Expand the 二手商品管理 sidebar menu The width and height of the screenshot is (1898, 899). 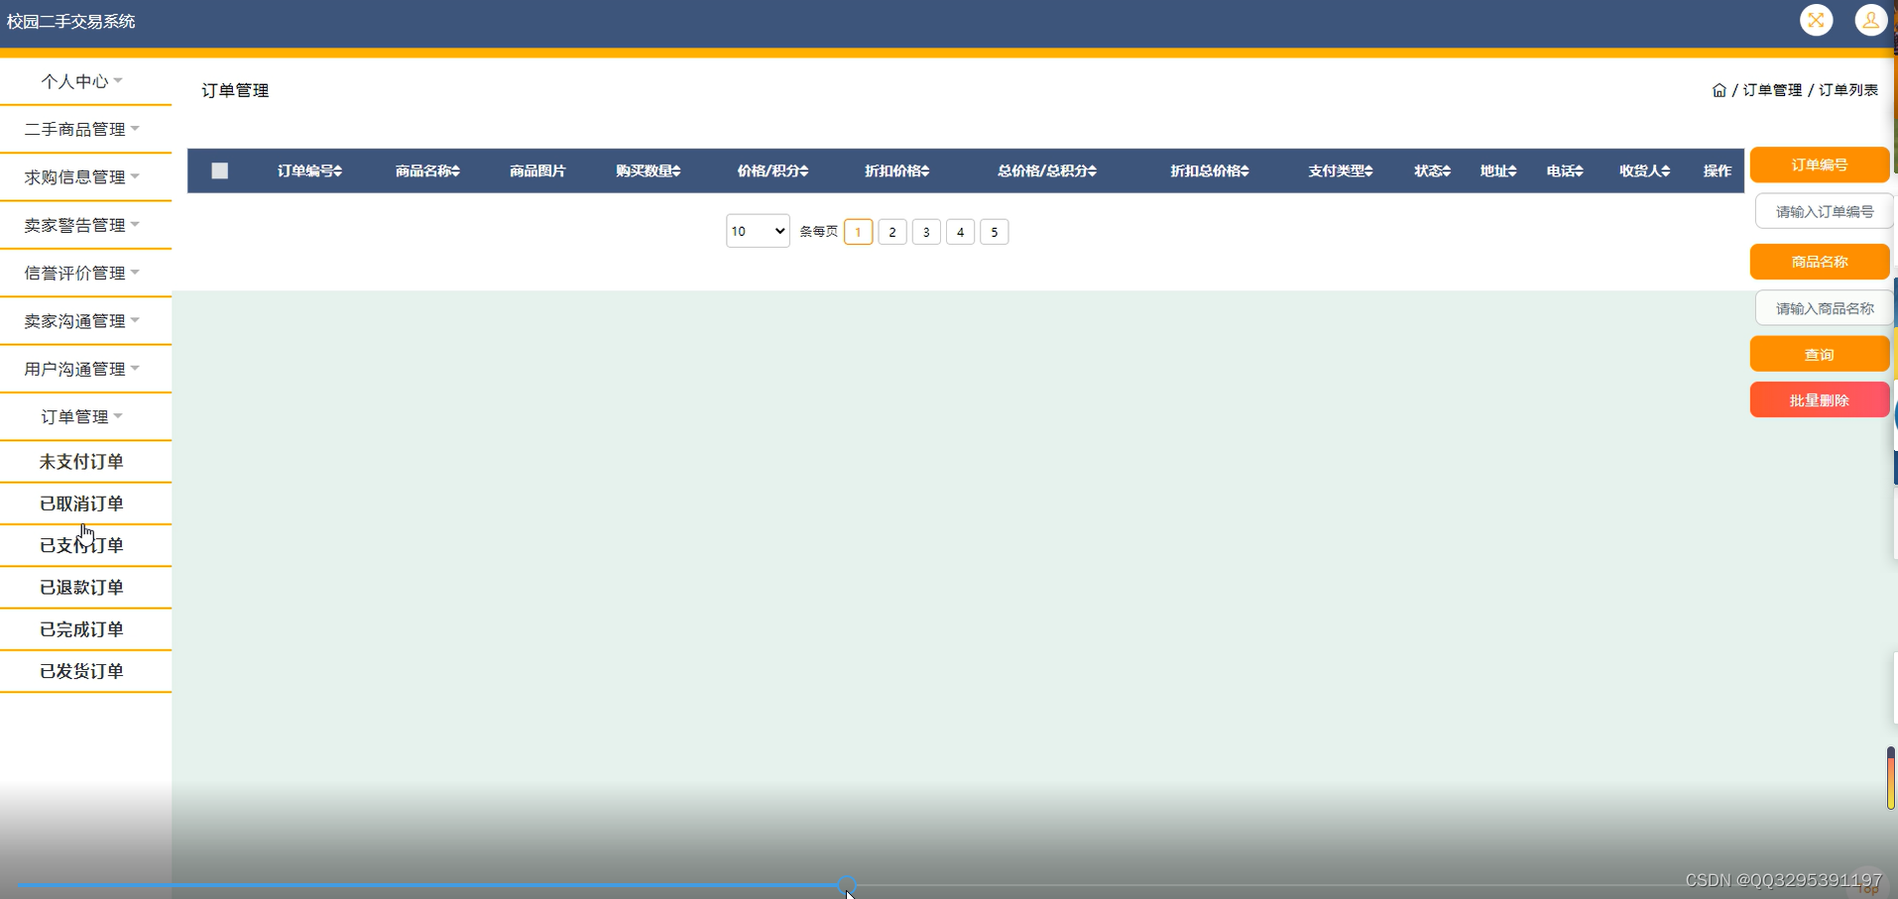(85, 129)
